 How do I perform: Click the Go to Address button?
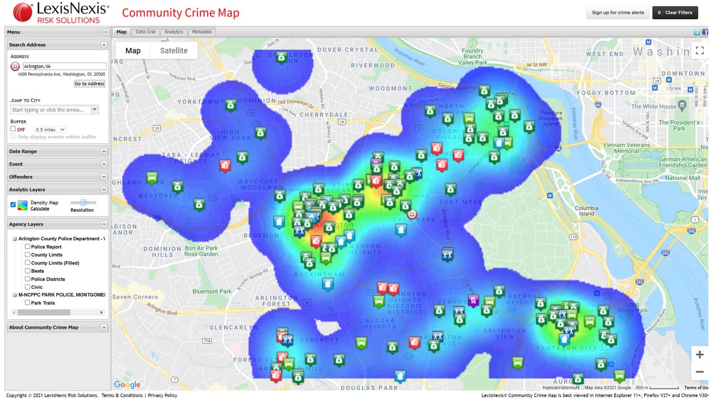89,84
